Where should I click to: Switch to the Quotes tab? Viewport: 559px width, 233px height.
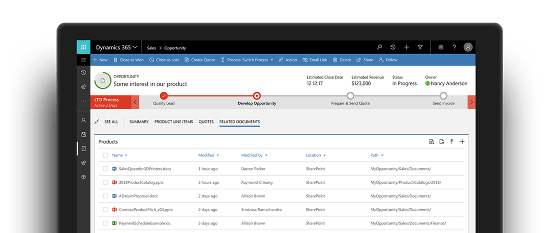coord(206,122)
